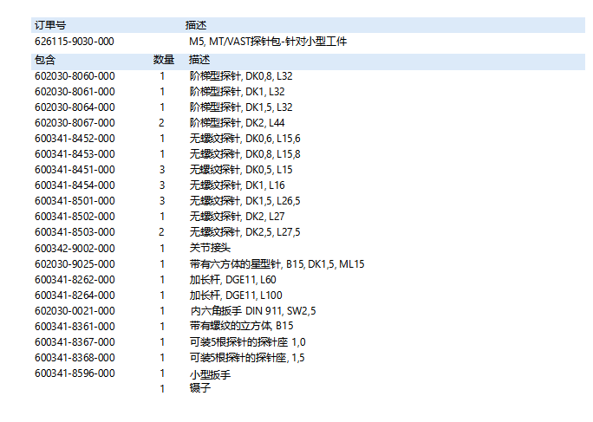Select part number 600341-8502-000
Screen dimensions: 593x422
(x=75, y=217)
